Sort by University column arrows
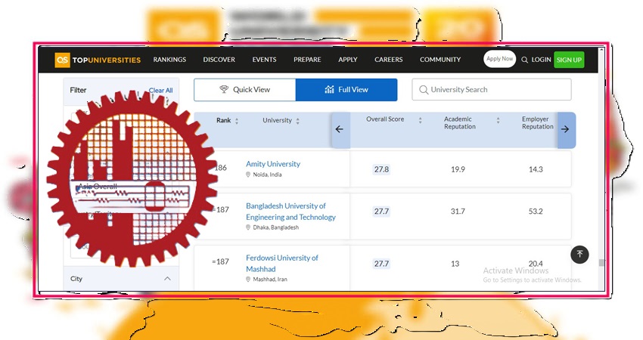Screen dimensions: 643x340 (x=298, y=121)
